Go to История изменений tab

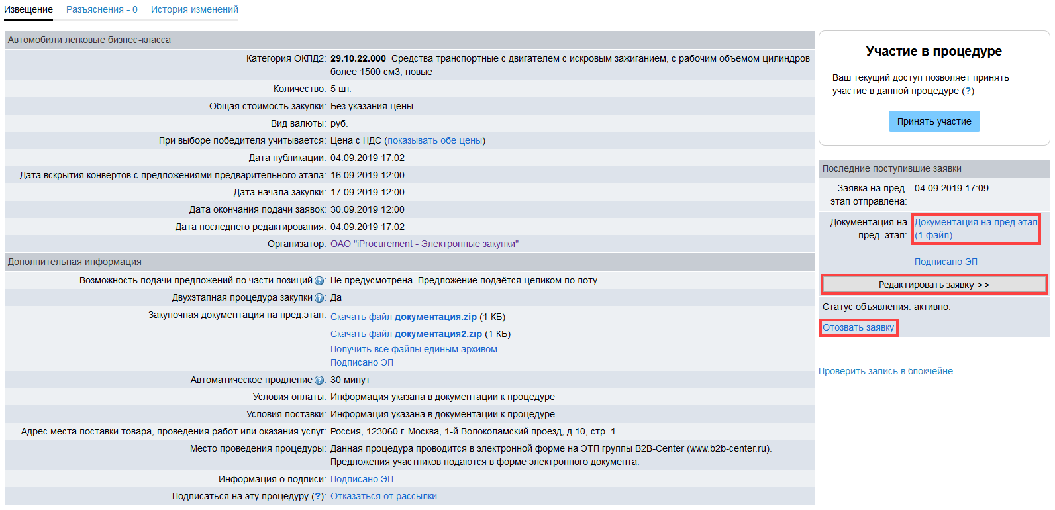(194, 10)
